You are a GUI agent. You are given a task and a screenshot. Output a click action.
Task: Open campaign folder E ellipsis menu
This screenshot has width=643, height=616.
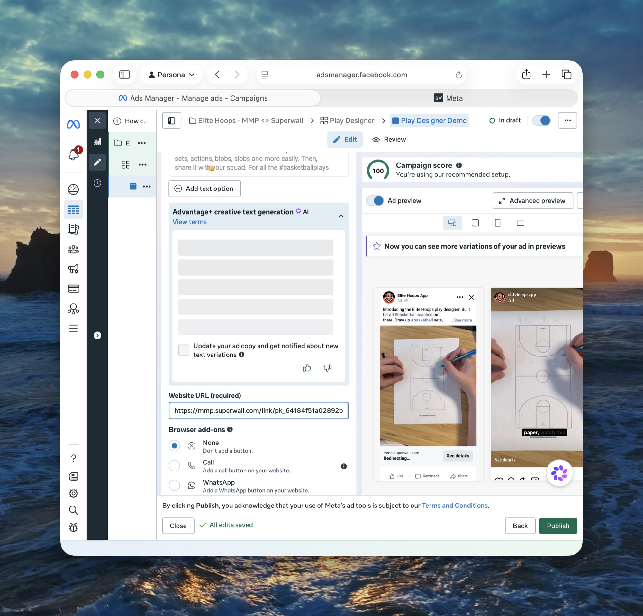tap(142, 143)
